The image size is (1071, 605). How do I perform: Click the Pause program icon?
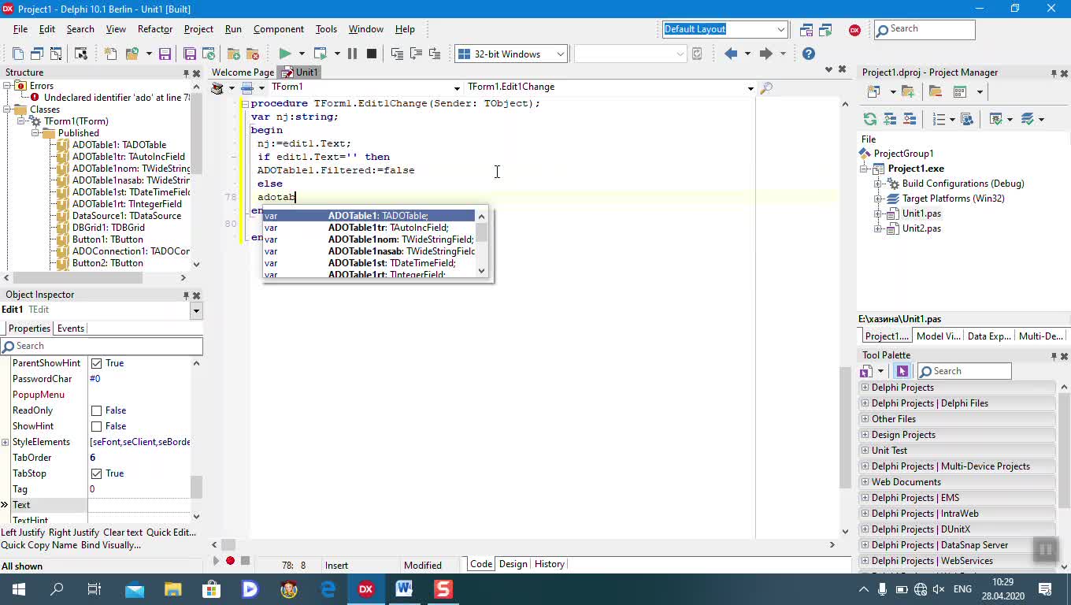click(x=352, y=54)
